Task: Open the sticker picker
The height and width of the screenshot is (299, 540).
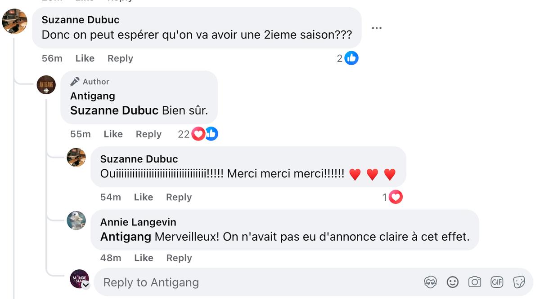Action: tap(518, 282)
